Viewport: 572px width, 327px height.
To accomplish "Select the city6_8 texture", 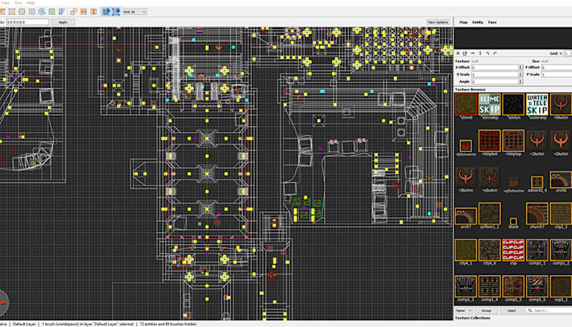I will tap(489, 250).
